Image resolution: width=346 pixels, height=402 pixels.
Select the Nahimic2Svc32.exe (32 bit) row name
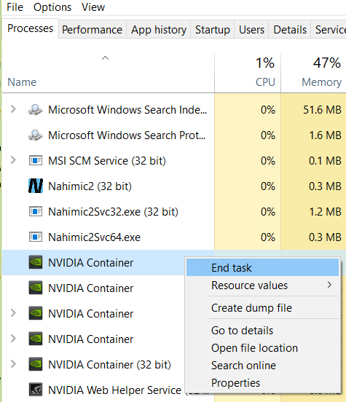pyautogui.click(x=113, y=212)
